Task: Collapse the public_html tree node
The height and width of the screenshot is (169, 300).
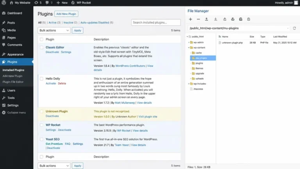Action: (x=187, y=37)
